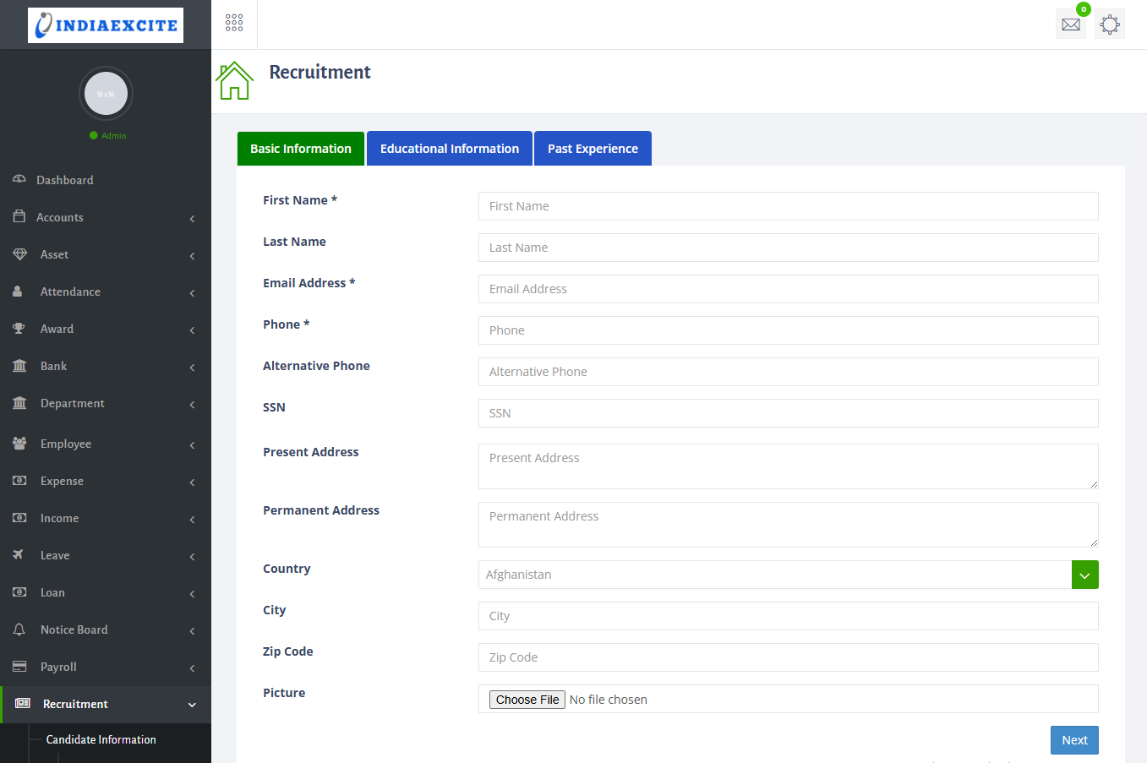The width and height of the screenshot is (1147, 763).
Task: Click the green home icon
Action: pos(234,81)
